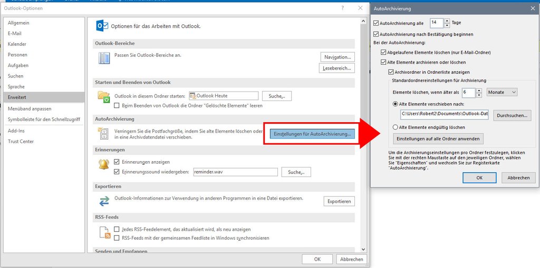This screenshot has width=540, height=268.
Task: Enable emptying 'Gelöschte Elemente' on exit checkbox
Action: (117, 106)
